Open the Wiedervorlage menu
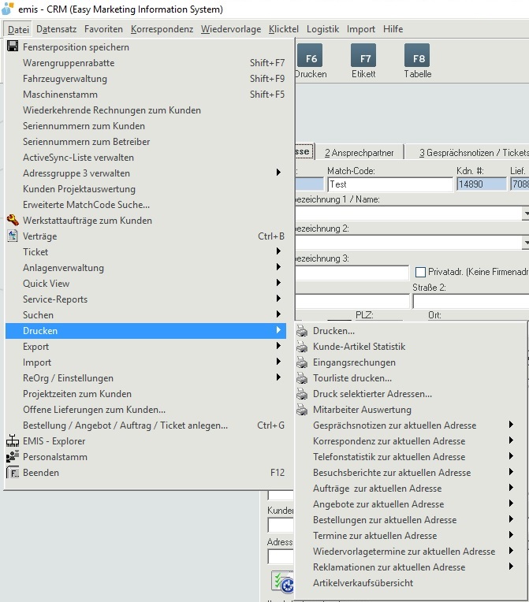Screen dimensions: 529x602 [x=231, y=29]
